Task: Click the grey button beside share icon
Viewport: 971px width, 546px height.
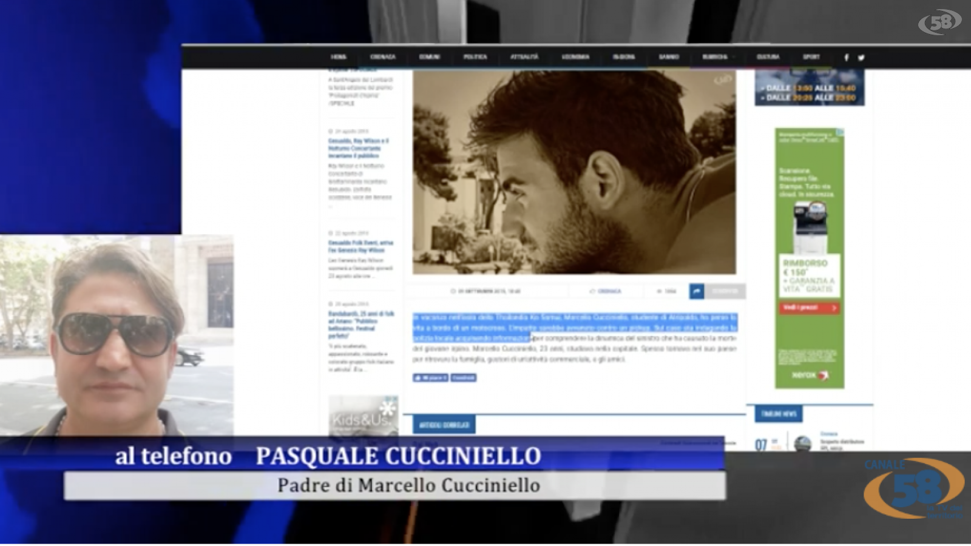Action: (725, 292)
